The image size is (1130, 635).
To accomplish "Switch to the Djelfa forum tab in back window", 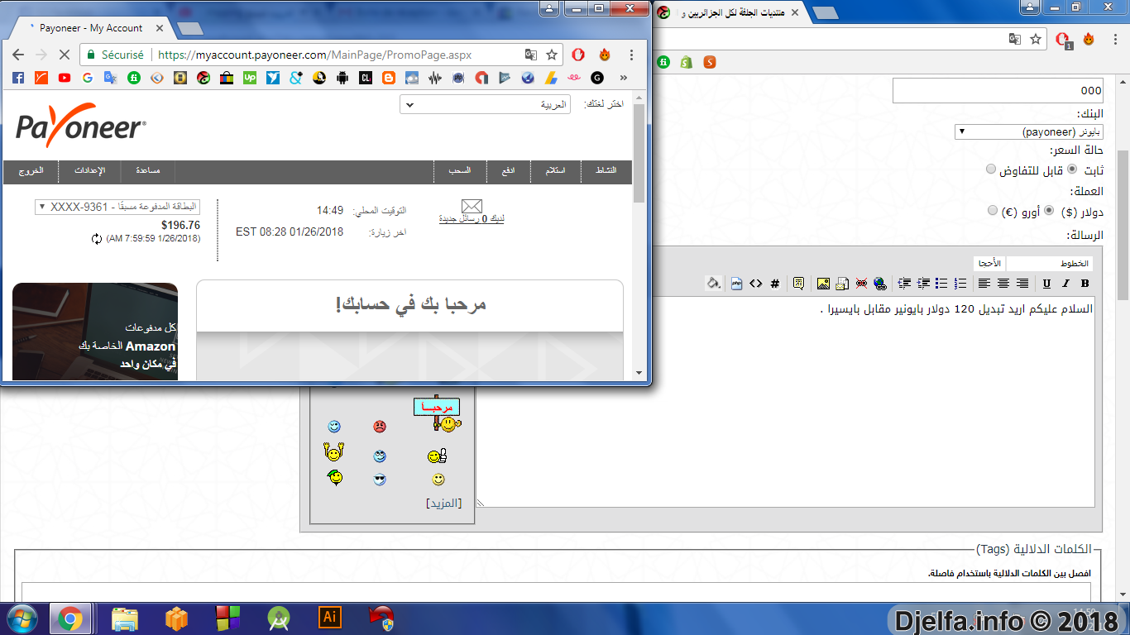I will 730,12.
